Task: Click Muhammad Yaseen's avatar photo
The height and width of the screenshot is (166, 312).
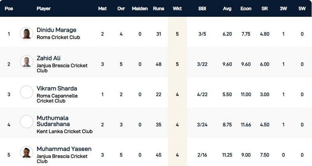Action: [x=27, y=152]
